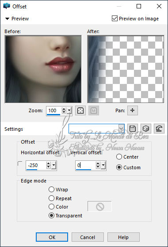Click the Cancel button

(x=88, y=237)
